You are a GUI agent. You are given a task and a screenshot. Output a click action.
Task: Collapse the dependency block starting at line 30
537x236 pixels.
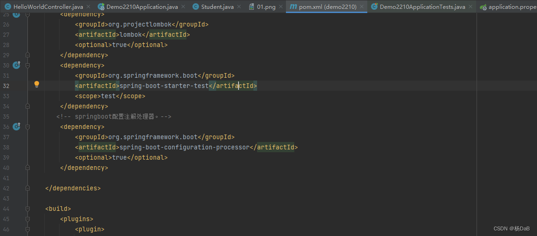[x=28, y=65]
